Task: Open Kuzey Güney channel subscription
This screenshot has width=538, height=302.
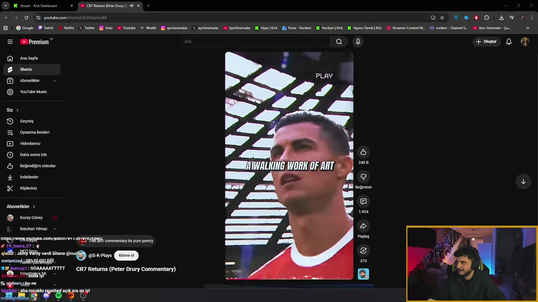Action: pyautogui.click(x=32, y=218)
